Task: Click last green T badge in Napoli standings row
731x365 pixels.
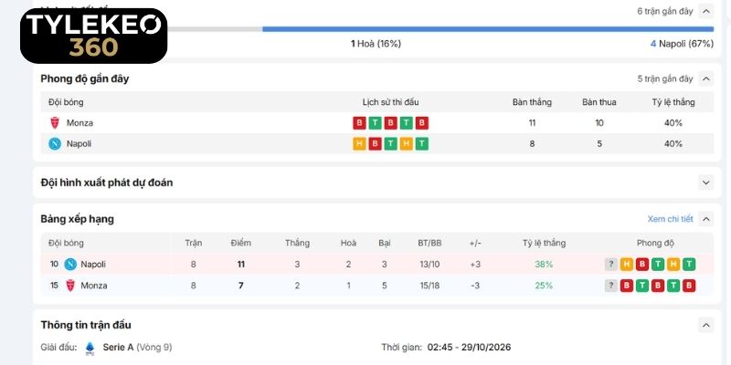Action: click(689, 265)
